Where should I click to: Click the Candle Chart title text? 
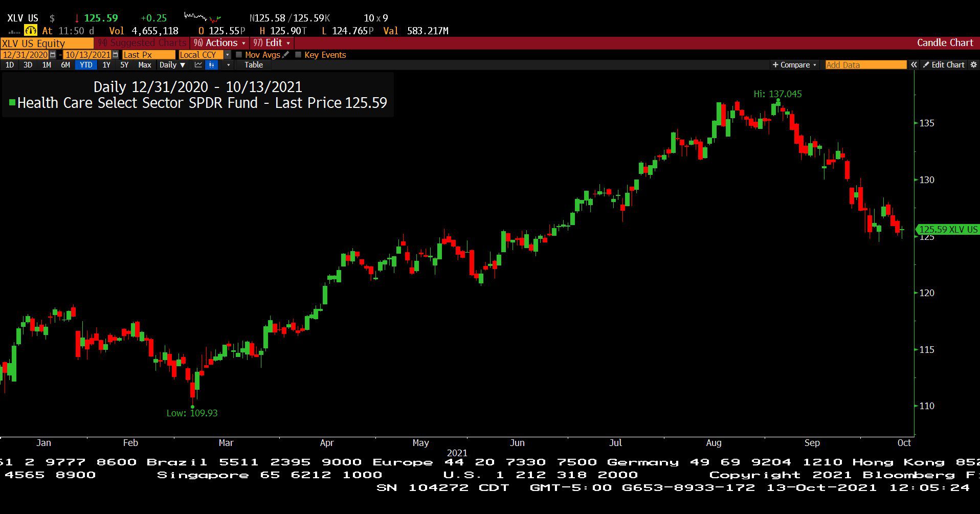point(945,43)
